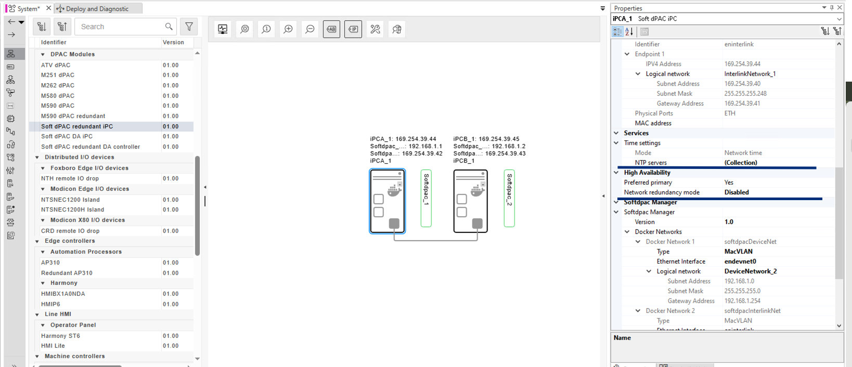Click the monitor diagnostics toolbar icon

[223, 29]
